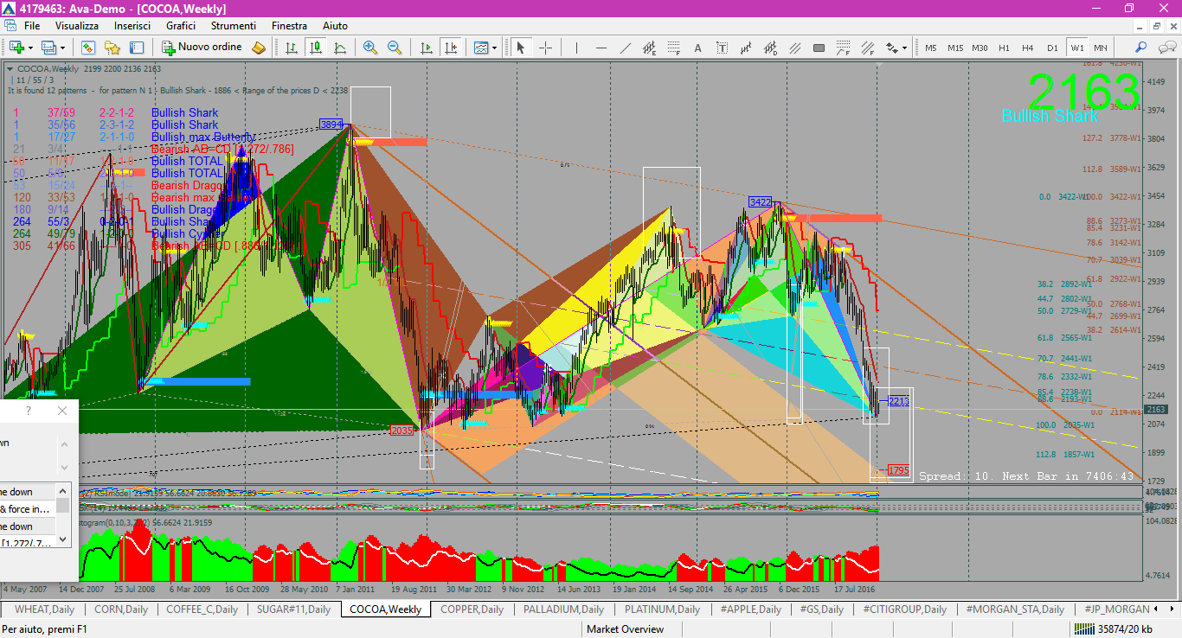The height and width of the screenshot is (638, 1182).
Task: Open a new chart window
Action: (16, 48)
